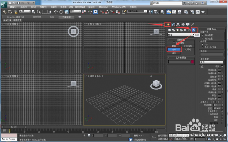Viewport: 228px width, 142px height.
Task: Select the Unlink selection tool
Action: click(x=10, y=12)
